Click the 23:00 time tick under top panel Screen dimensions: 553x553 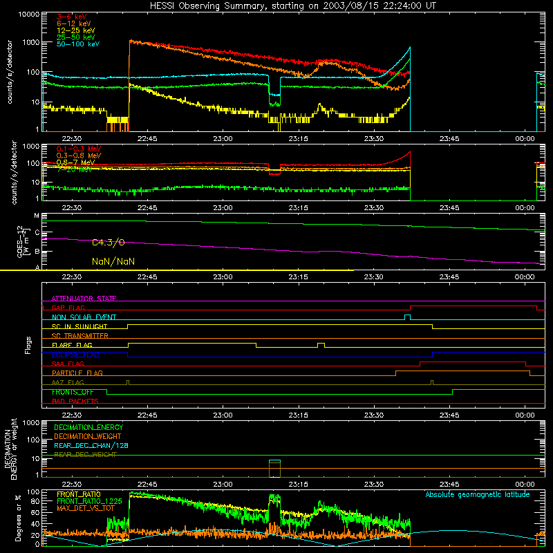pos(223,139)
